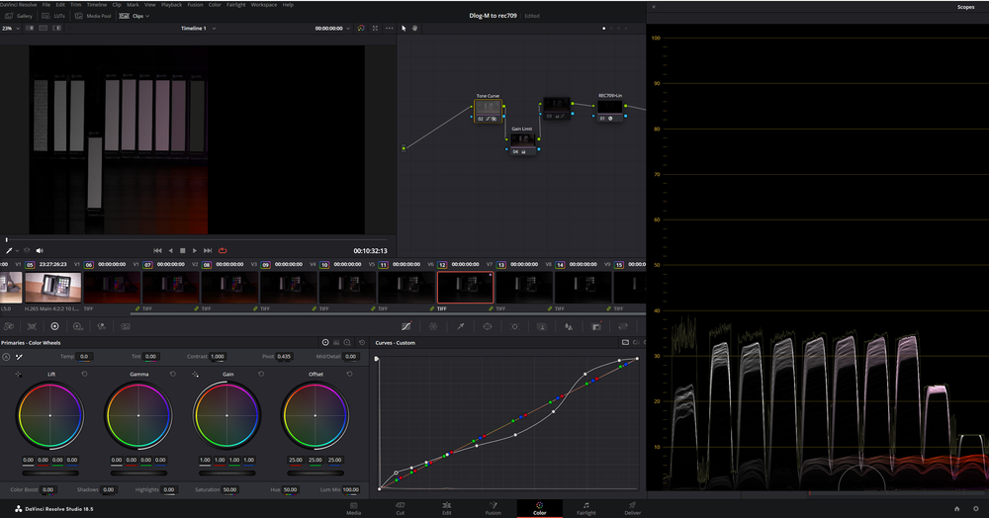Toggle Auto Balance A button
The width and height of the screenshot is (989, 518).
6,357
